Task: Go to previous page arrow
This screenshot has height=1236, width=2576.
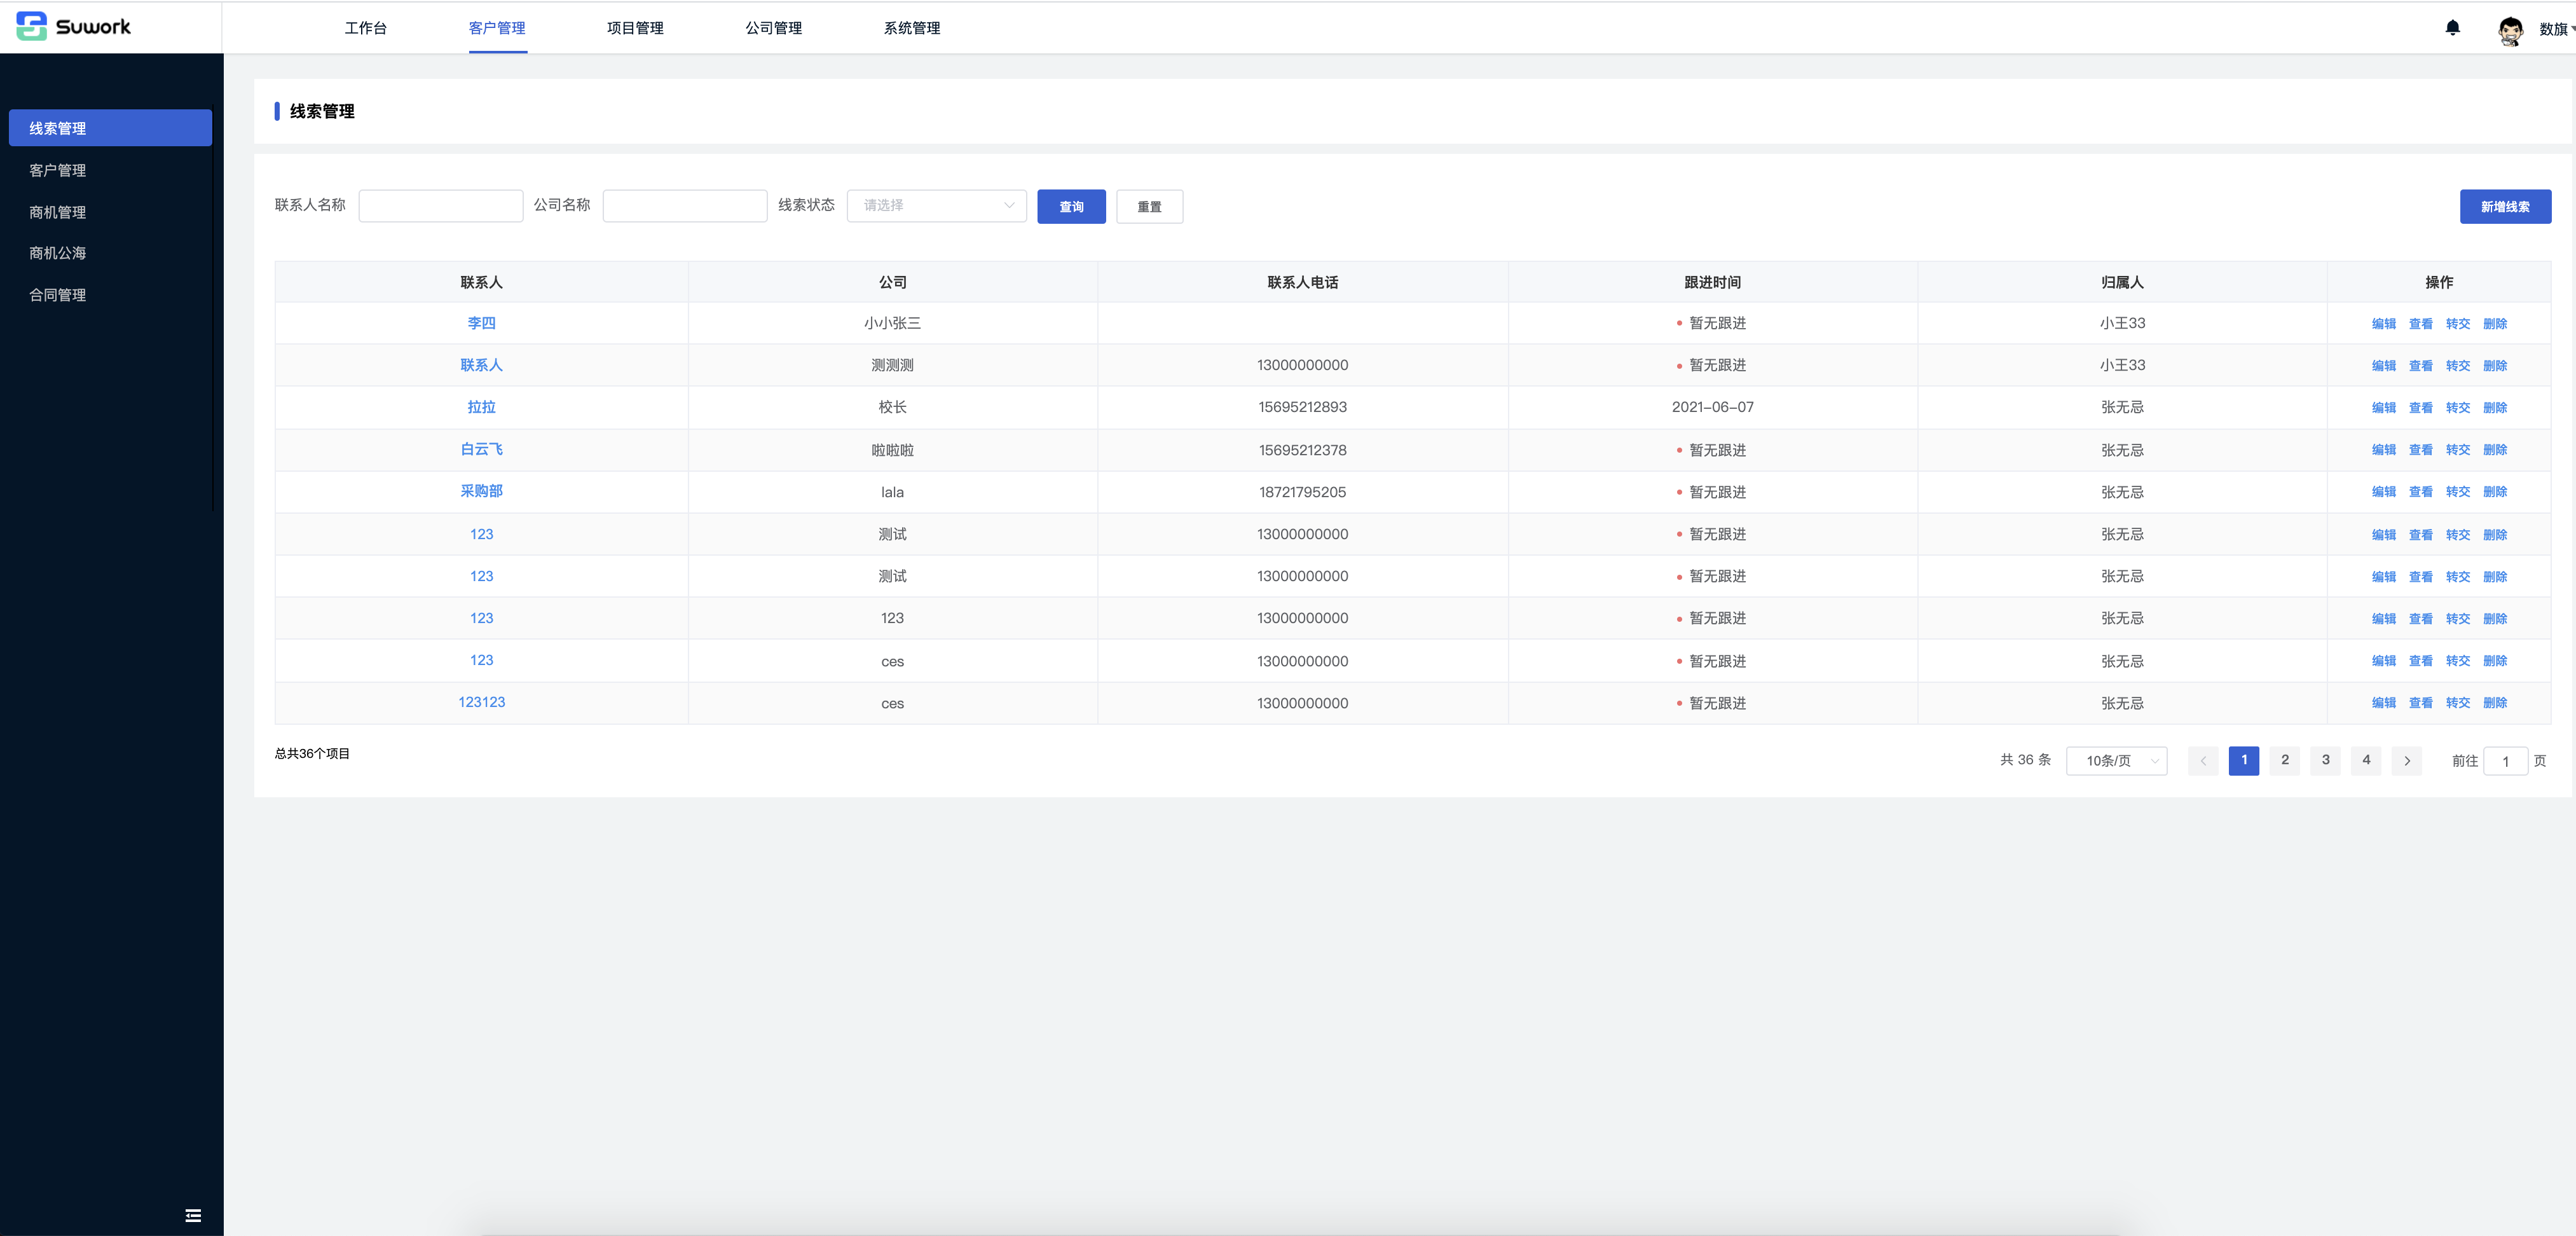Action: coord(2203,761)
